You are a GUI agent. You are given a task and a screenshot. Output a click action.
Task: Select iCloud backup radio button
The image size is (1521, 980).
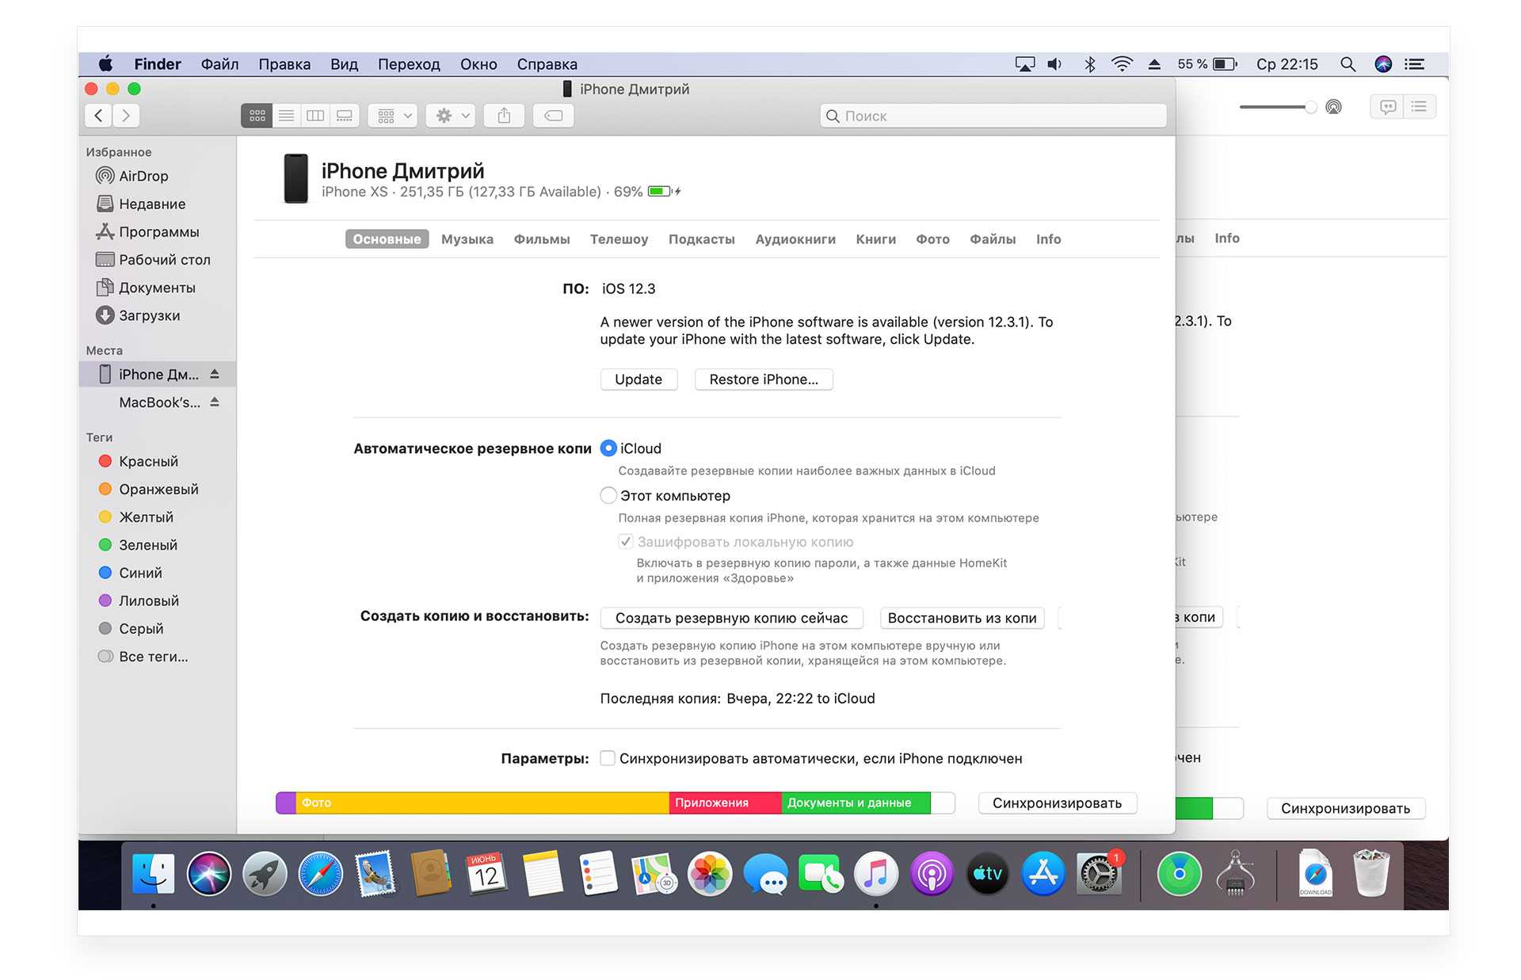coord(608,448)
